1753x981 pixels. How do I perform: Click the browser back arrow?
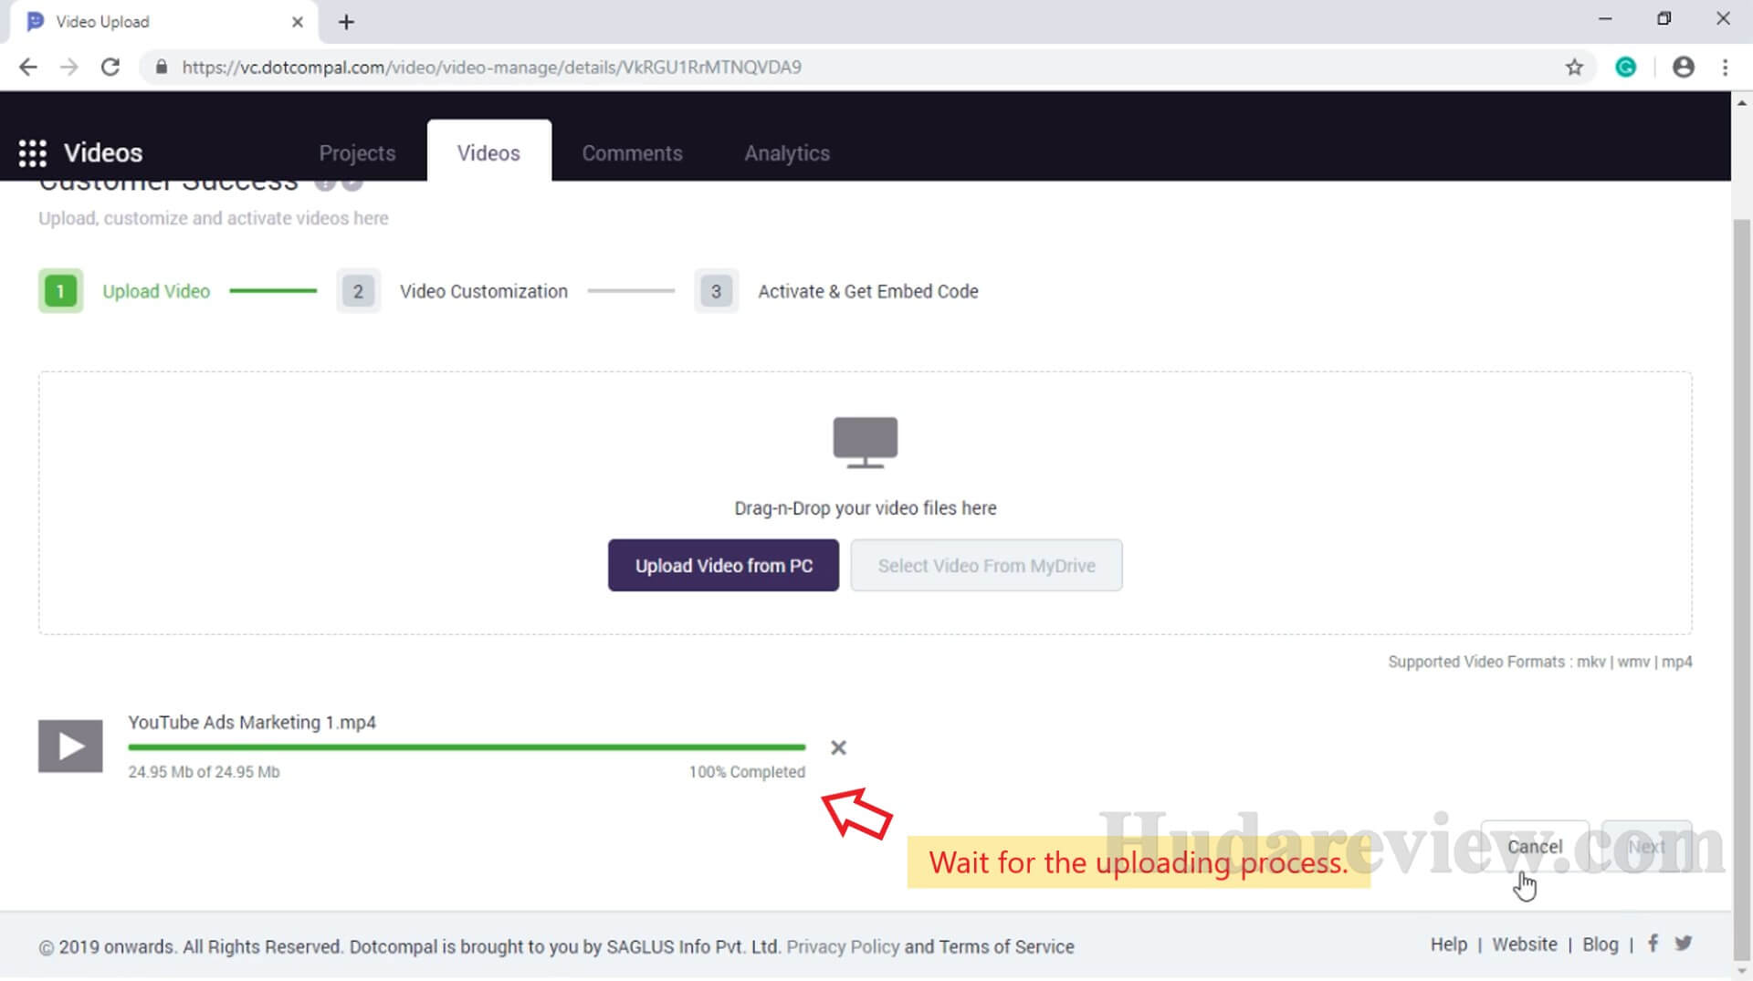click(x=28, y=67)
